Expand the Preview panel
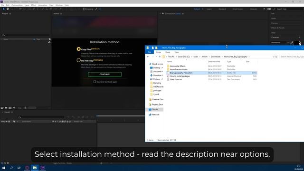The height and width of the screenshot is (171, 304). 275,23
